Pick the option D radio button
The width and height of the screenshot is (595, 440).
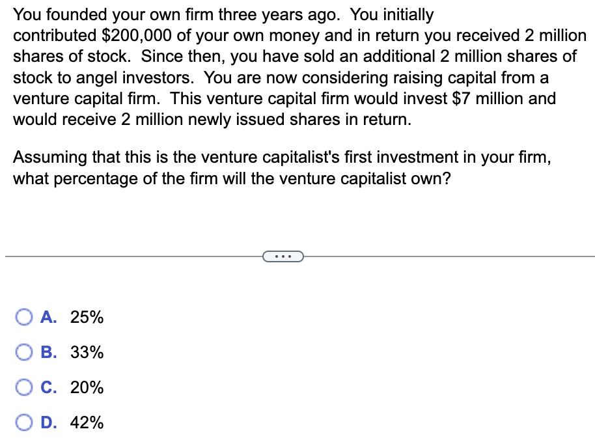[x=24, y=422]
